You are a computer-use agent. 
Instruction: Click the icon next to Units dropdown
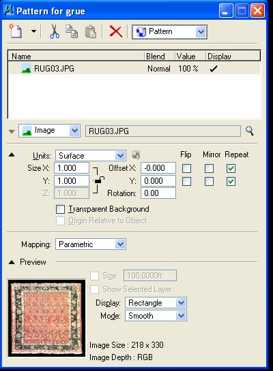[x=136, y=155]
